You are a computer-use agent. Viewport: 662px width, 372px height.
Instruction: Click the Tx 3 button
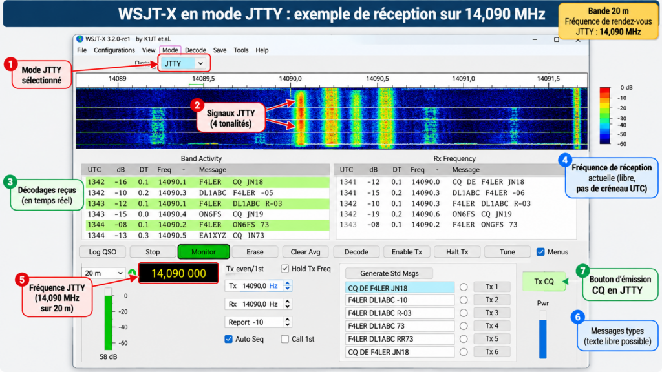pos(491,313)
